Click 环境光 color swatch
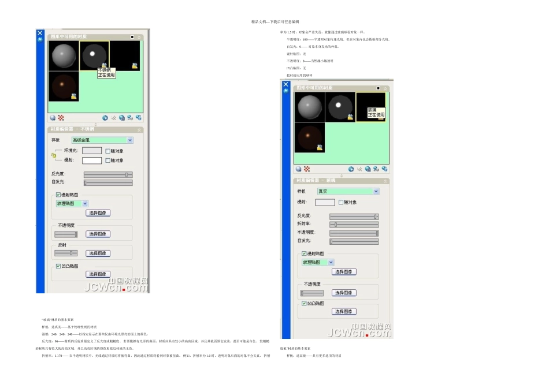The height and width of the screenshot is (388, 549). tap(92, 151)
